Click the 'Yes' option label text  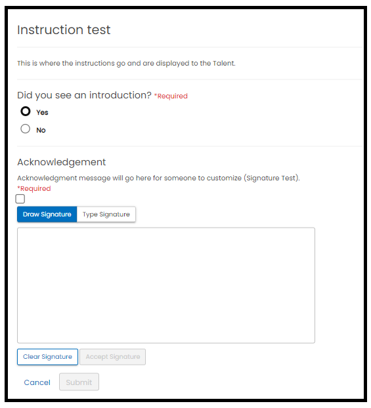(x=42, y=112)
